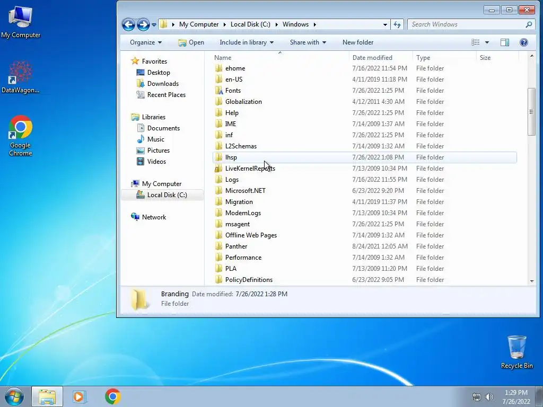Viewport: 543px width, 407px height.
Task: Open the recent pages dropdown arrow
Action: pos(154,24)
